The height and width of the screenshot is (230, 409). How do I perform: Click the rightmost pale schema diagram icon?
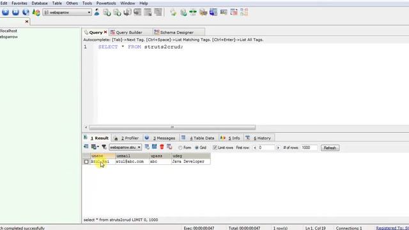[x=244, y=12]
